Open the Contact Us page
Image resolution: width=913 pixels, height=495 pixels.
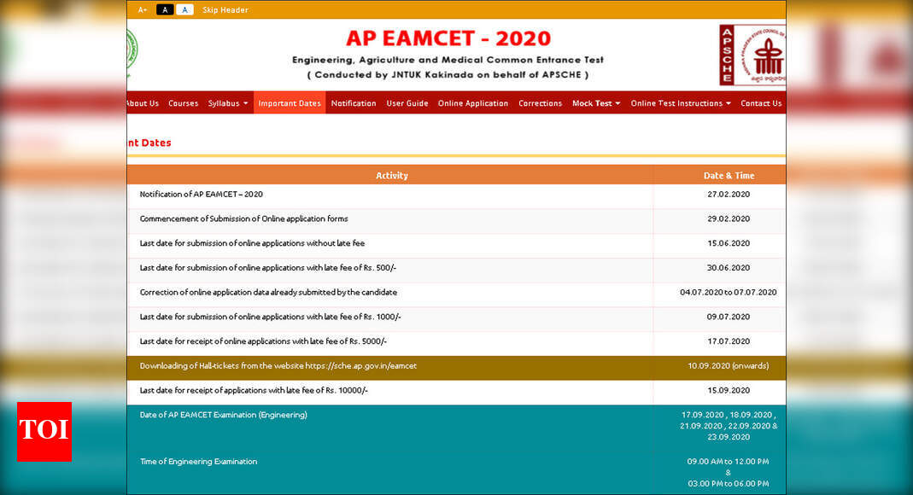point(761,103)
